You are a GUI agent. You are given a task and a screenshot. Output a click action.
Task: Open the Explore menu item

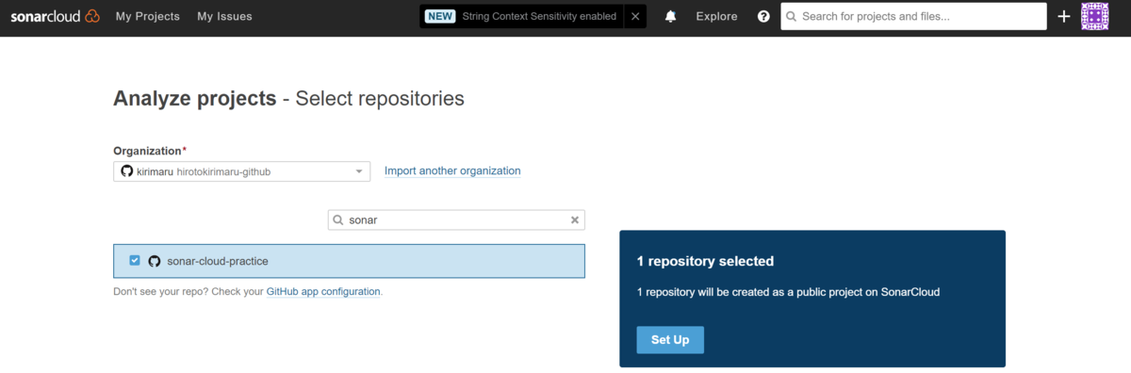[x=716, y=16]
